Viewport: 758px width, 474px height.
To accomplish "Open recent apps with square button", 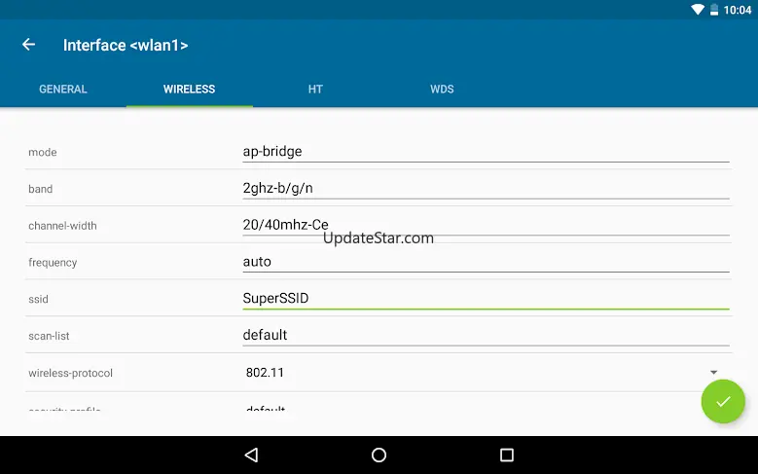I will (507, 455).
